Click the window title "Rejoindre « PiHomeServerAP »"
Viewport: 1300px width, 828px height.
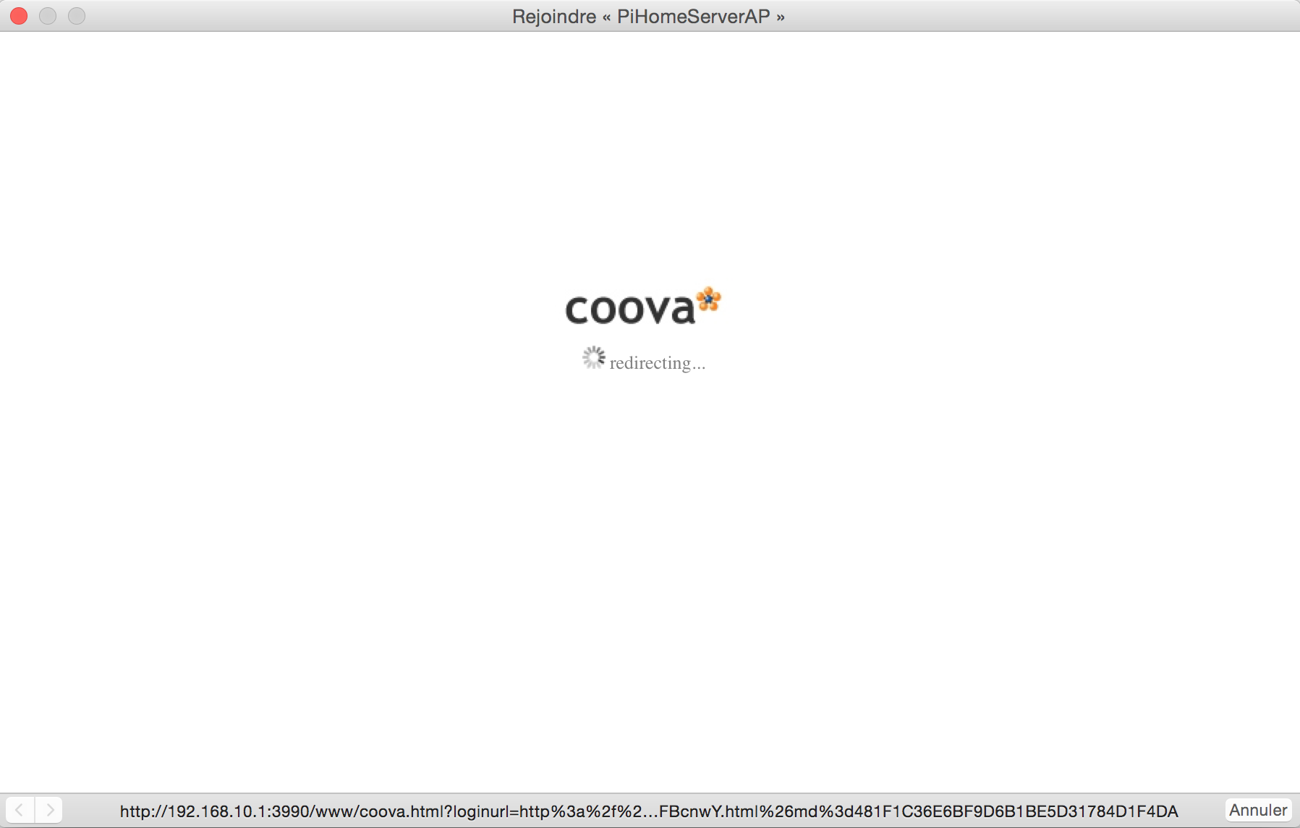click(648, 16)
